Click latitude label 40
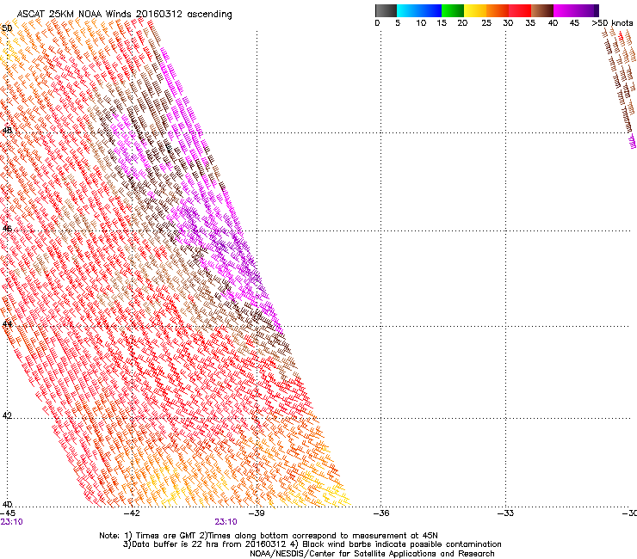Screen dimensions: 637x559 coord(7,505)
